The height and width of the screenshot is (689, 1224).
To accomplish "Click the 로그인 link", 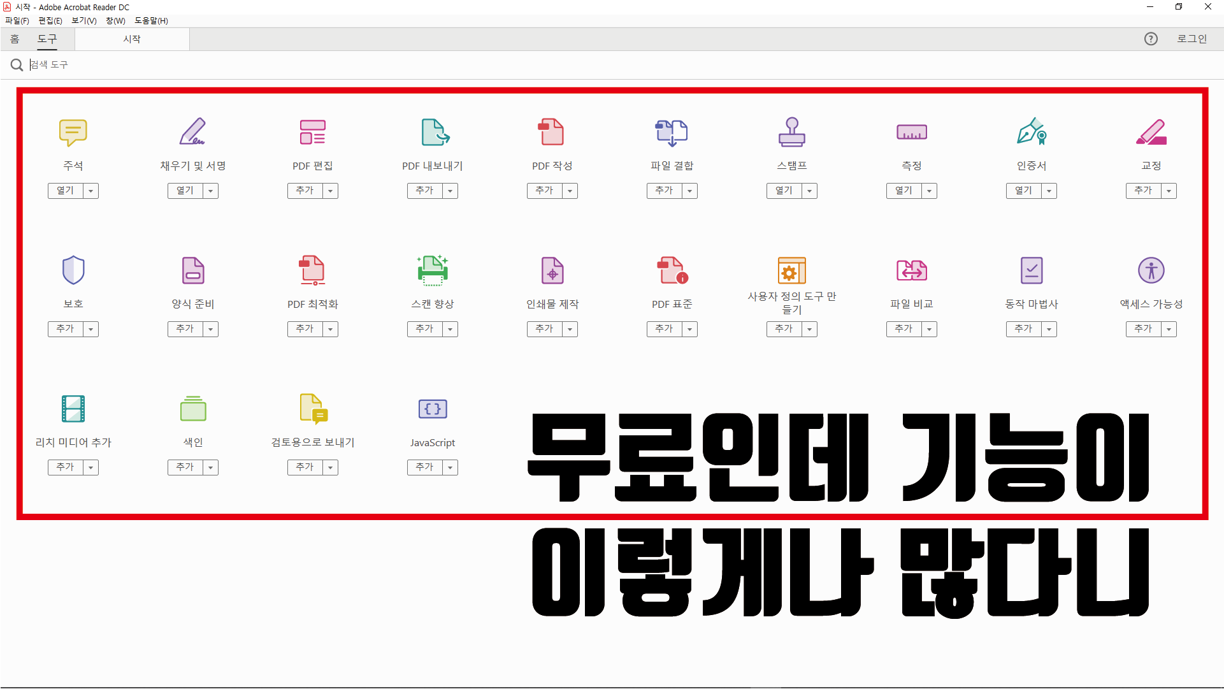I will pos(1192,39).
